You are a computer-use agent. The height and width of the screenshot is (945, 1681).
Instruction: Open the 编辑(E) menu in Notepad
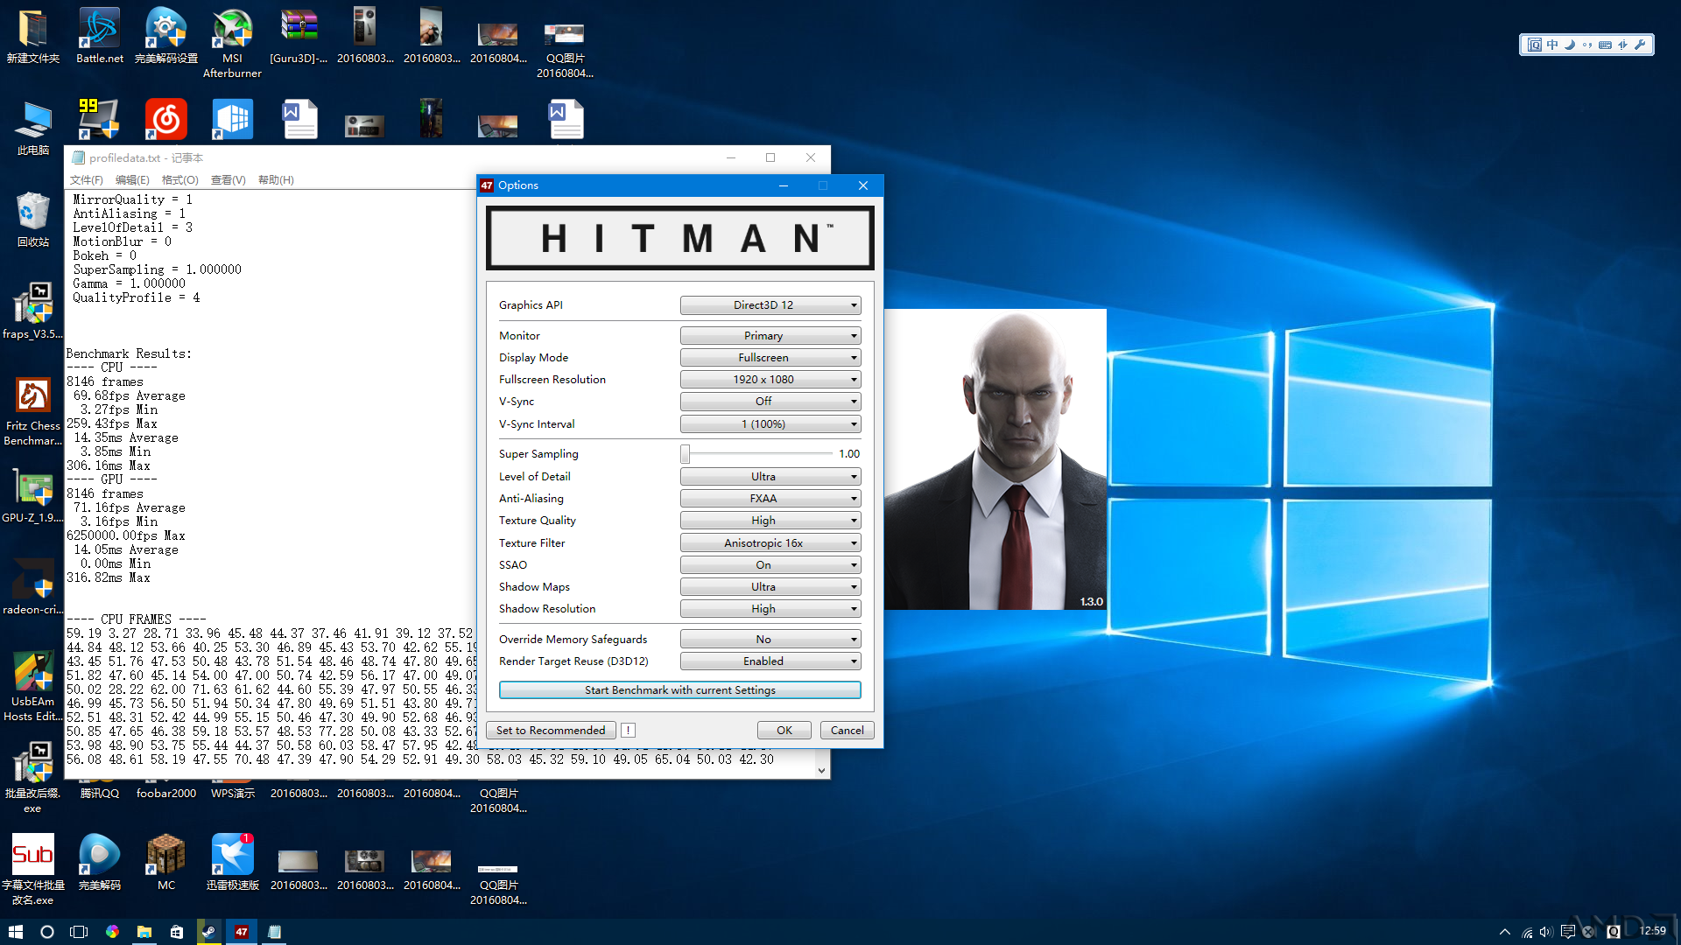click(x=132, y=180)
